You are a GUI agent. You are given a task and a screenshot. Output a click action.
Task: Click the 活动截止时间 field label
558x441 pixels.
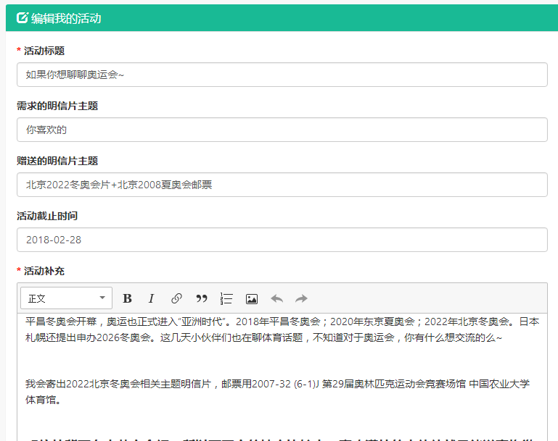(x=47, y=216)
